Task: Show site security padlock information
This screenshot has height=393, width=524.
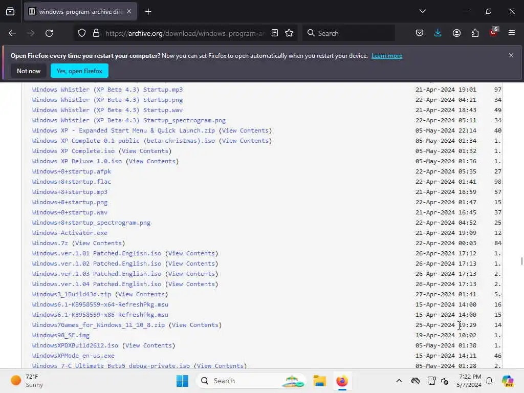Action: pyautogui.click(x=96, y=33)
